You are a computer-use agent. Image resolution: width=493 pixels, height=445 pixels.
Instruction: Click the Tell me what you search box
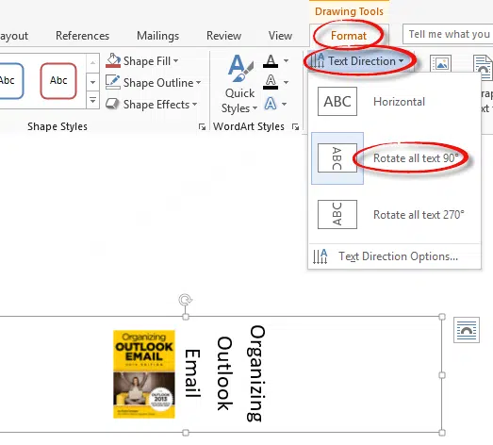click(448, 34)
